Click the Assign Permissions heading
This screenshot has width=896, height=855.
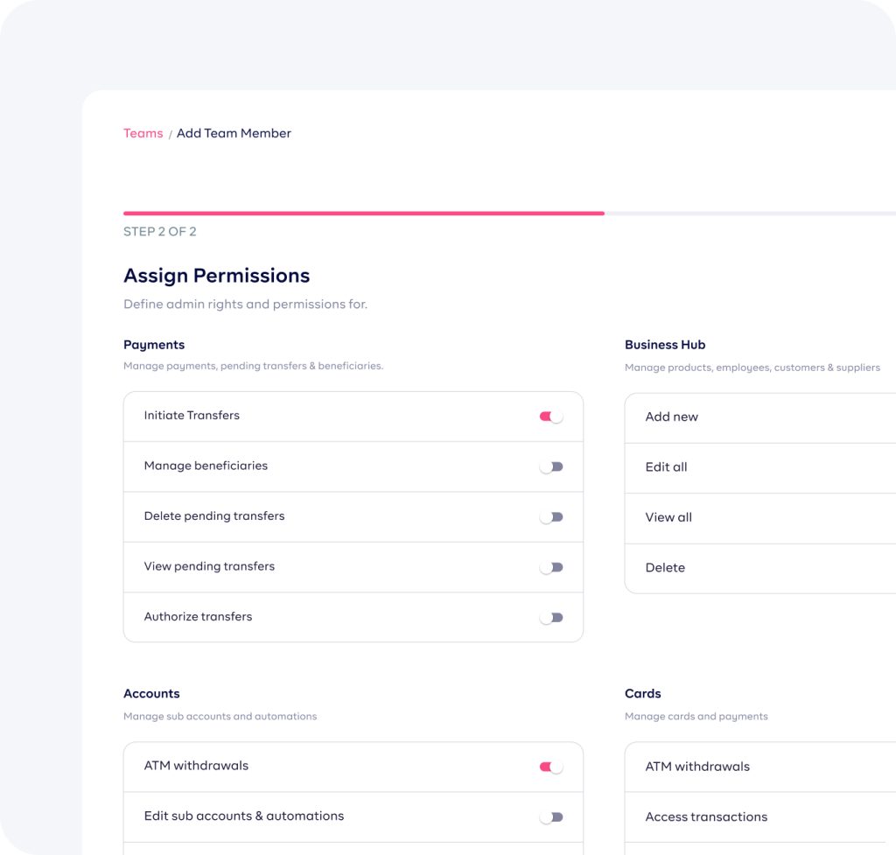217,276
